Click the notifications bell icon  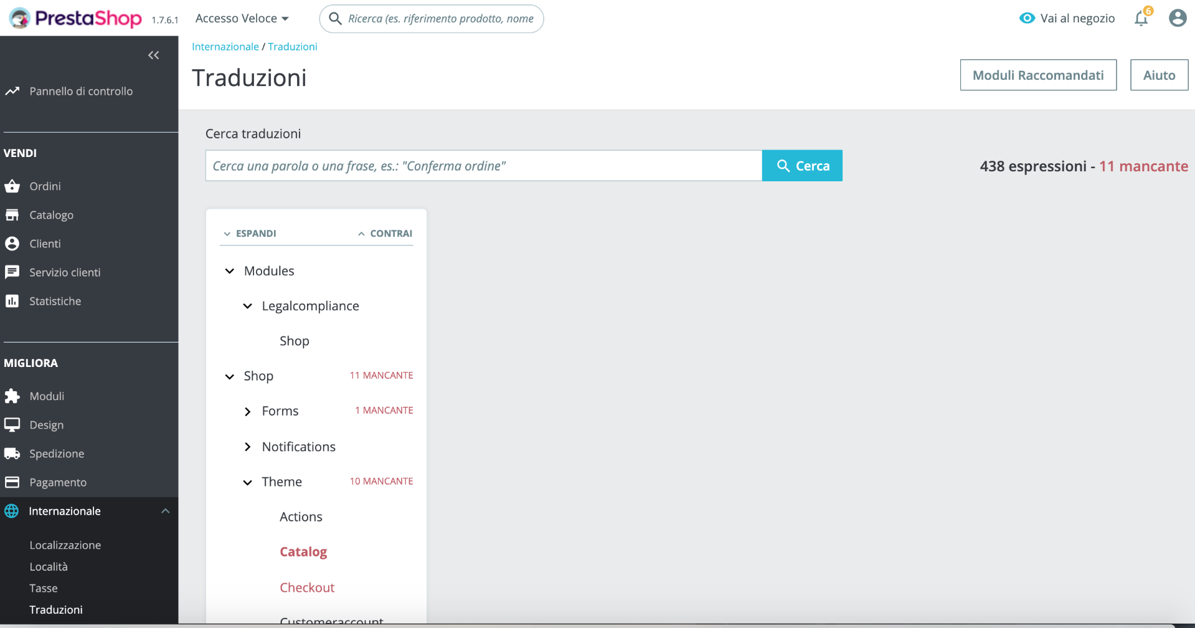[1141, 19]
